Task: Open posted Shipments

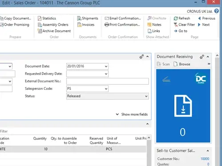Action: 87,18
